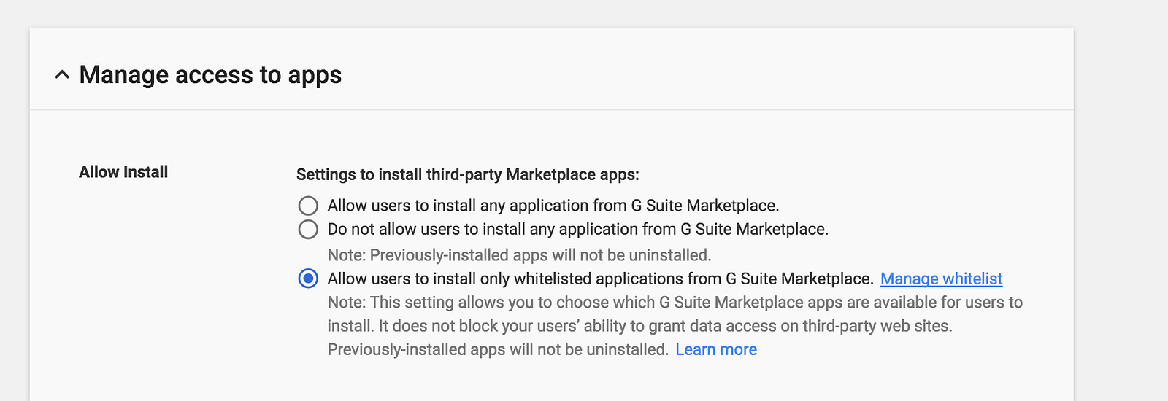
Task: Click label 'Allow users to install only whitelisted applications'
Action: pos(600,279)
